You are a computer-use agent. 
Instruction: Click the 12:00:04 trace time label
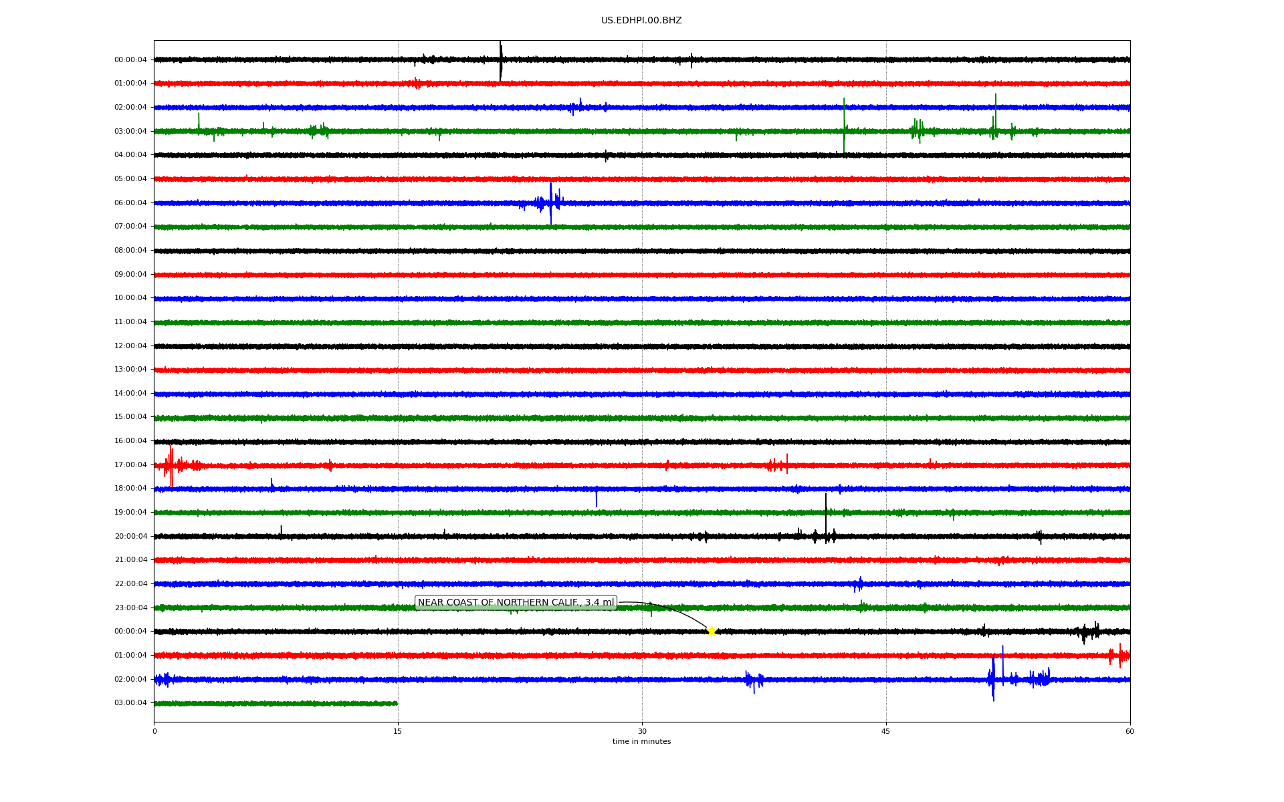click(x=130, y=346)
